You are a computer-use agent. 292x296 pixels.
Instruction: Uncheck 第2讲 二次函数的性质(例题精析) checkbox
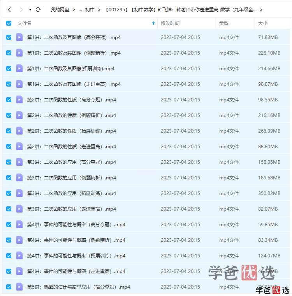[9, 115]
